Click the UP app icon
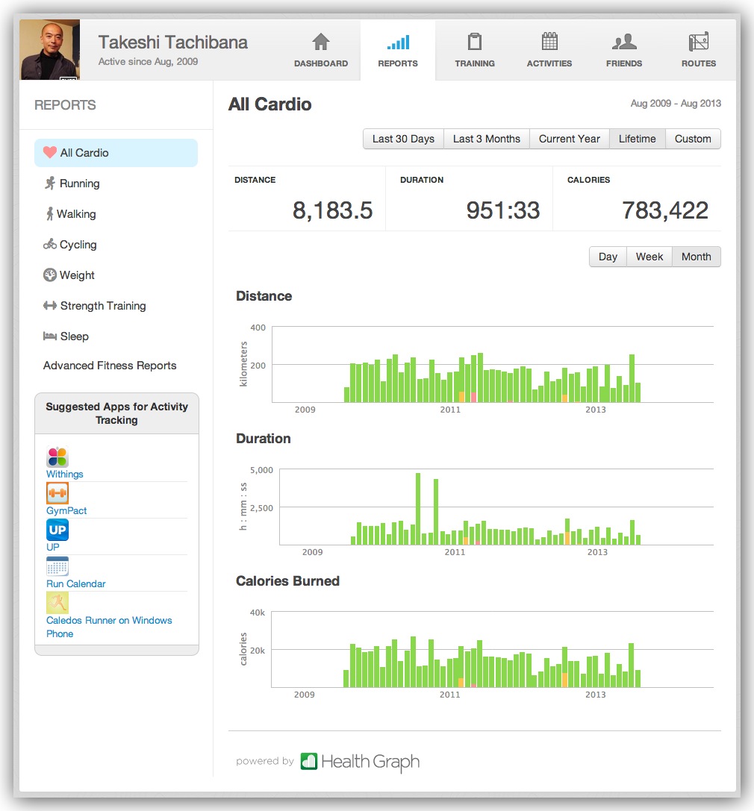The image size is (754, 811). click(57, 530)
